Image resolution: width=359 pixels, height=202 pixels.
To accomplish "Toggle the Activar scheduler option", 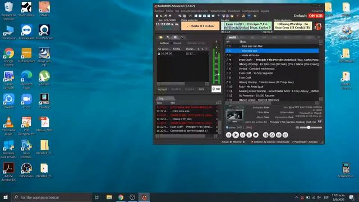I will tap(163, 43).
